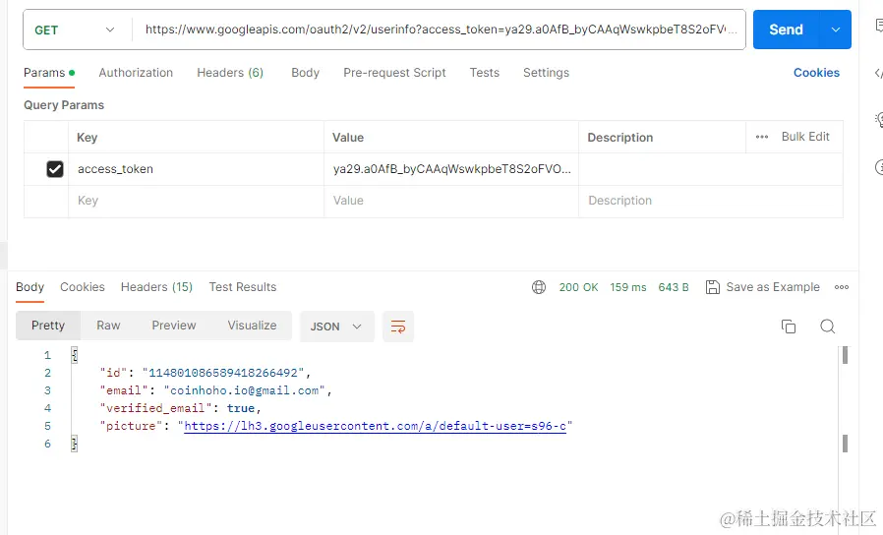Click the Save as Example floppy disk icon
The height and width of the screenshot is (535, 883).
pos(712,287)
